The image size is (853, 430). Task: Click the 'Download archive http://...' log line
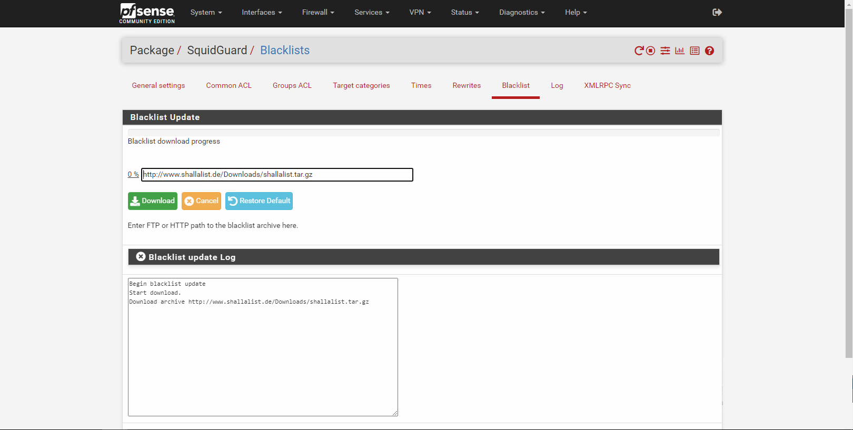249,302
